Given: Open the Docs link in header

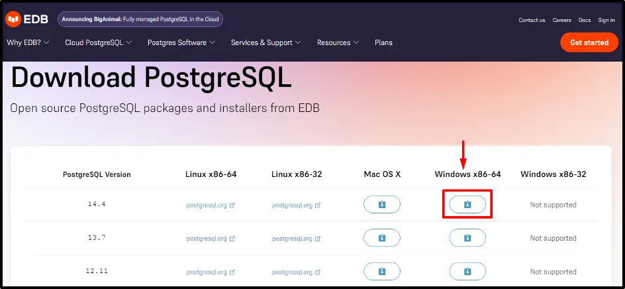Looking at the screenshot, I should click(585, 20).
